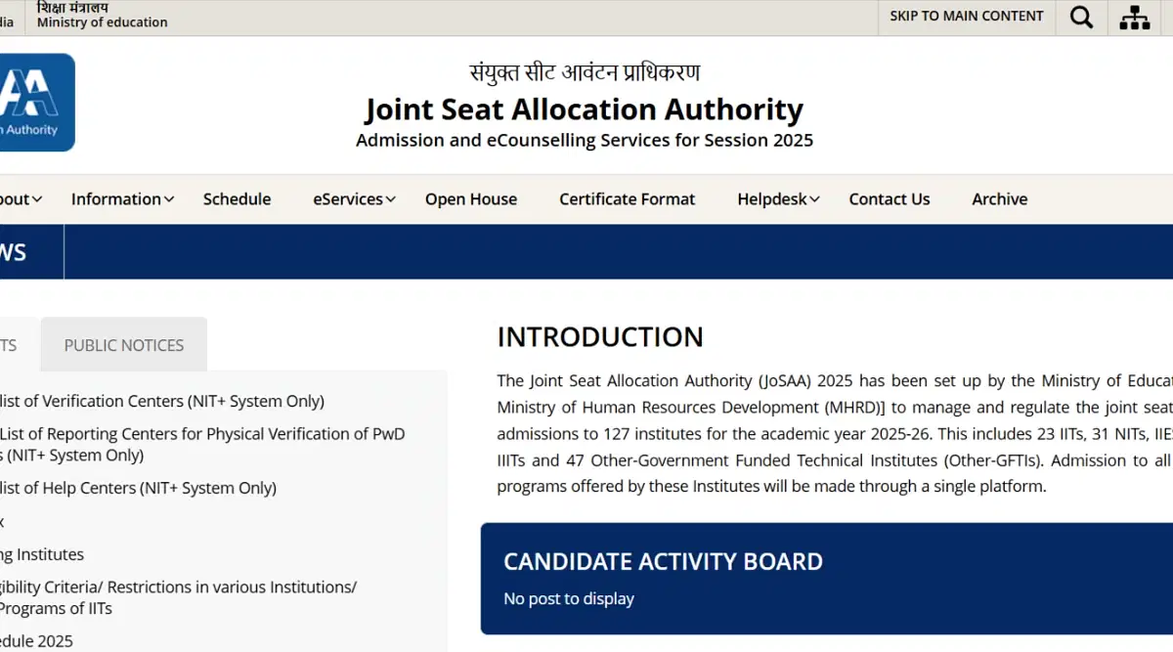Click the Candidate Activity Board heading
1173x652 pixels.
click(x=663, y=562)
